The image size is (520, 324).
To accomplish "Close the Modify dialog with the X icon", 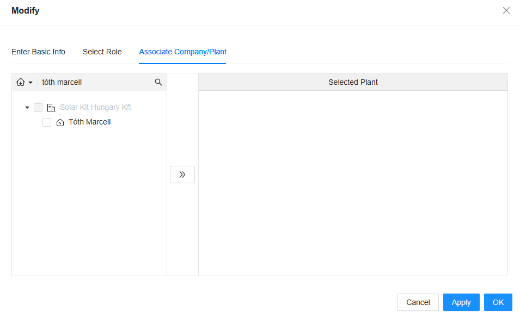I will pyautogui.click(x=506, y=10).
